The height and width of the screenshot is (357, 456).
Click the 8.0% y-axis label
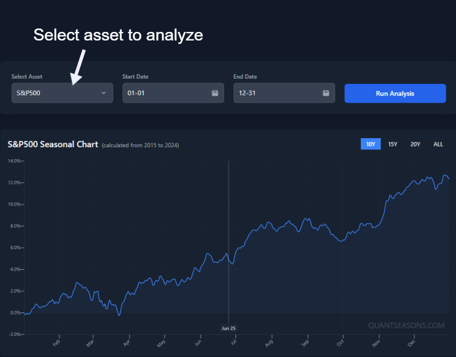click(15, 226)
